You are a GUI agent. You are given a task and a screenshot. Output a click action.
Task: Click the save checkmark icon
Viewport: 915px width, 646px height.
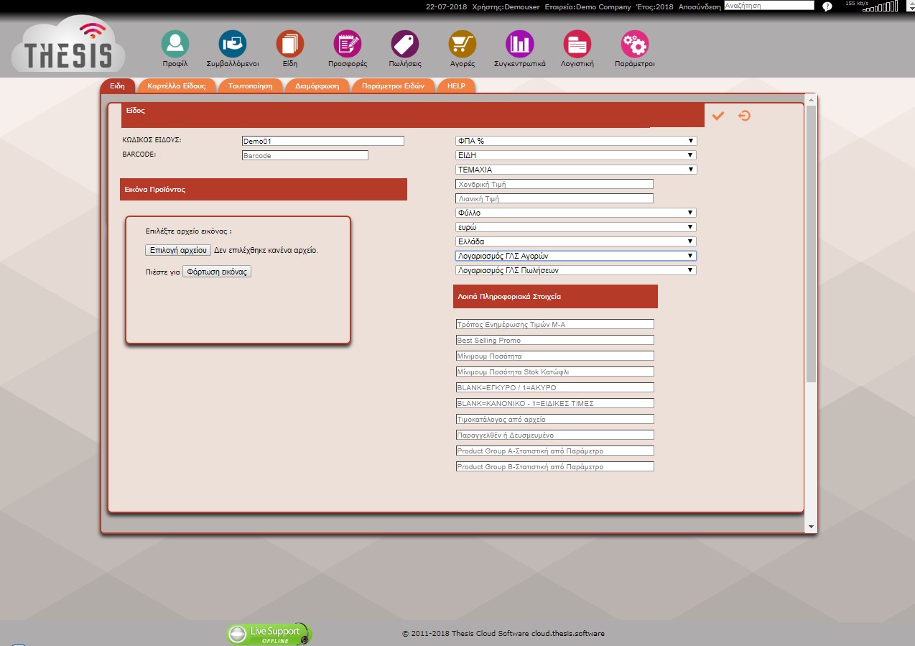point(718,116)
